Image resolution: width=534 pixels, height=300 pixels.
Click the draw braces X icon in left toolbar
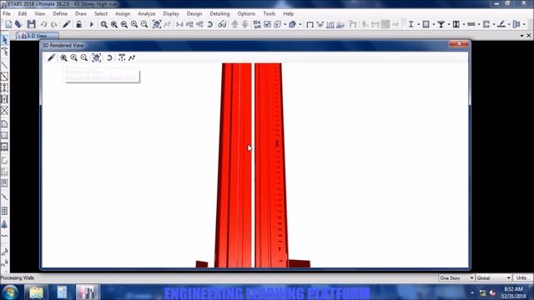[x=4, y=110]
